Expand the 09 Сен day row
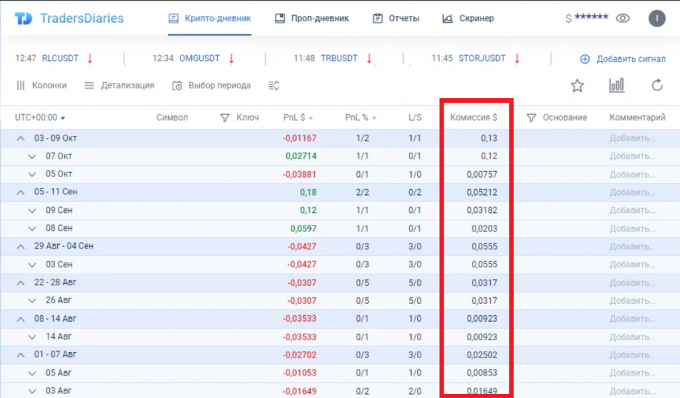The image size is (680, 398). point(32,210)
